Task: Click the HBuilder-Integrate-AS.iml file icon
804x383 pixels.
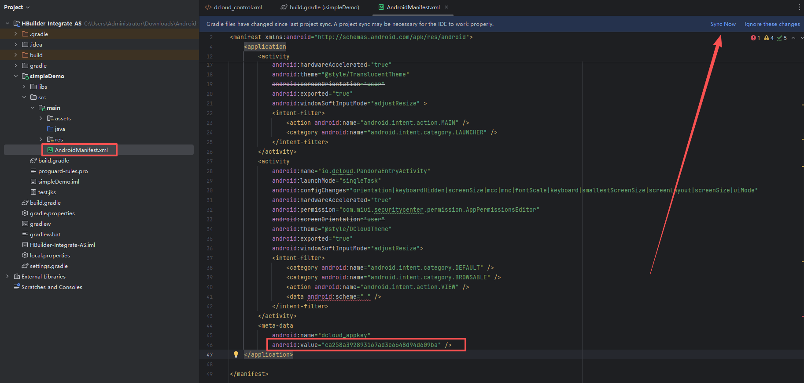Action: point(25,245)
